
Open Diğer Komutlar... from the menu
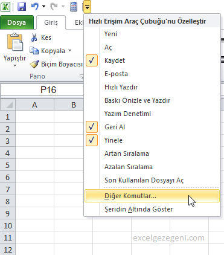[x=152, y=196]
